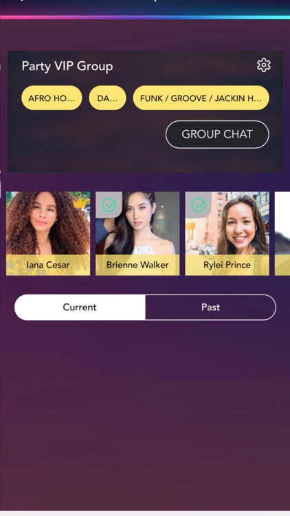Image resolution: width=290 pixels, height=516 pixels.
Task: Select the AFRO HO... genre tag
Action: pyautogui.click(x=52, y=98)
